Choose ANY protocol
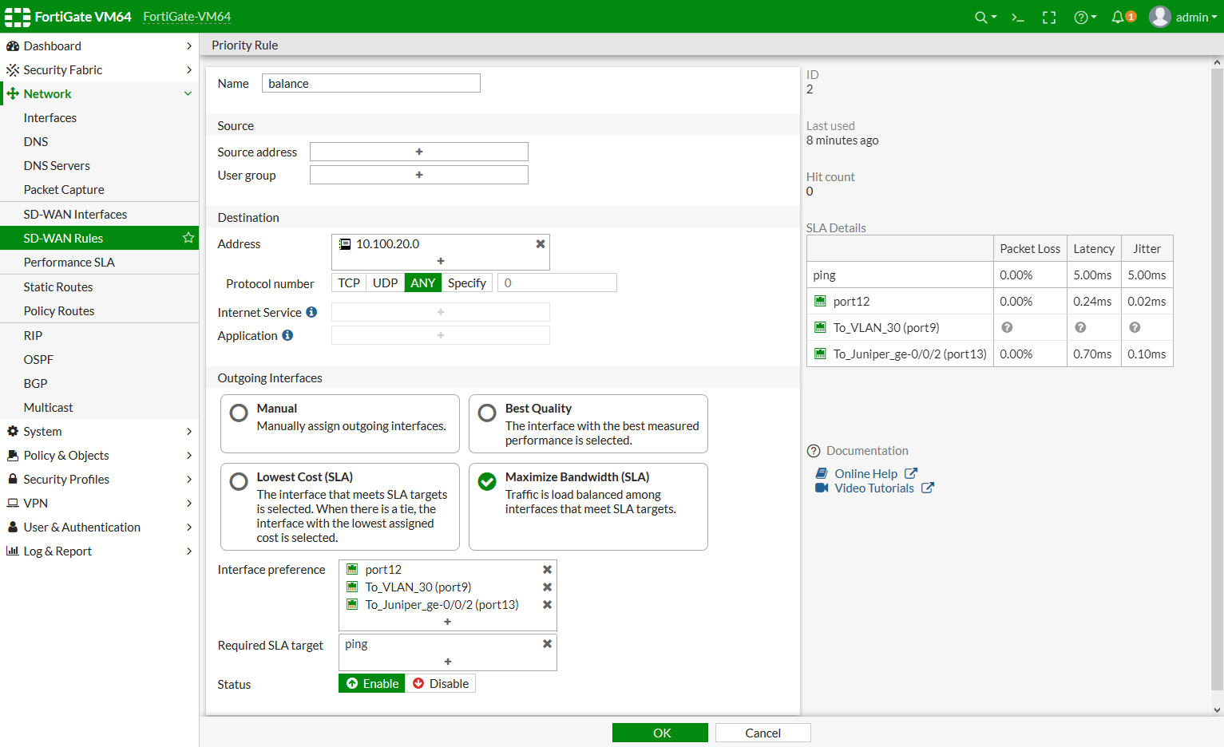 [423, 283]
